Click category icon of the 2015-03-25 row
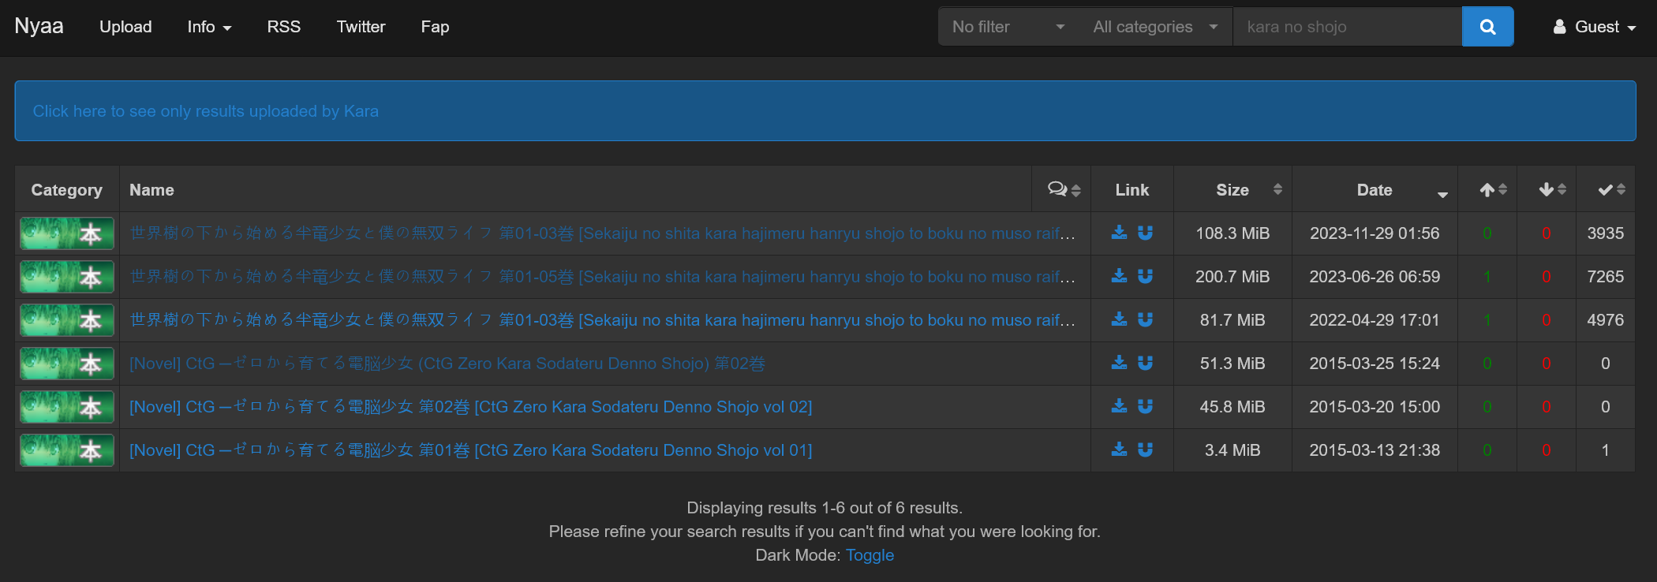Image resolution: width=1657 pixels, height=582 pixels. 67,364
